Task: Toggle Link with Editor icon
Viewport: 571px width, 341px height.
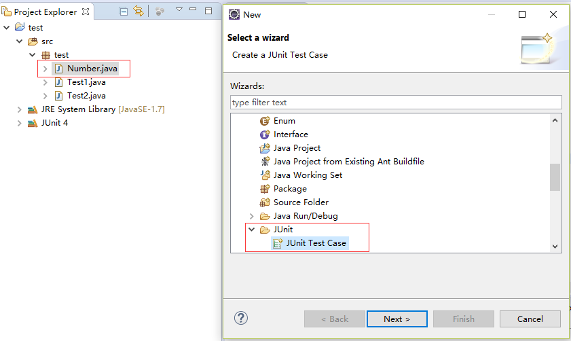Action: (x=139, y=12)
